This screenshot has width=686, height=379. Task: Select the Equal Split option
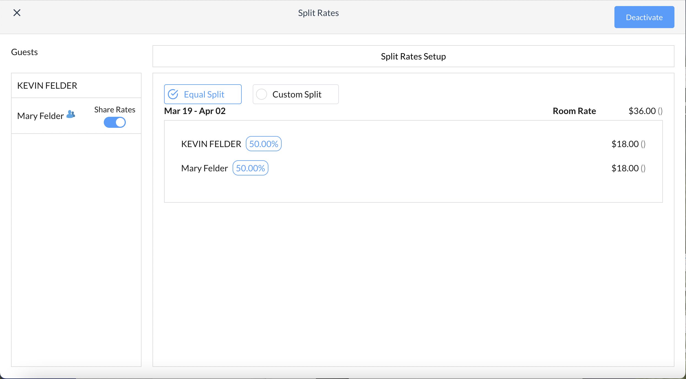point(204,94)
